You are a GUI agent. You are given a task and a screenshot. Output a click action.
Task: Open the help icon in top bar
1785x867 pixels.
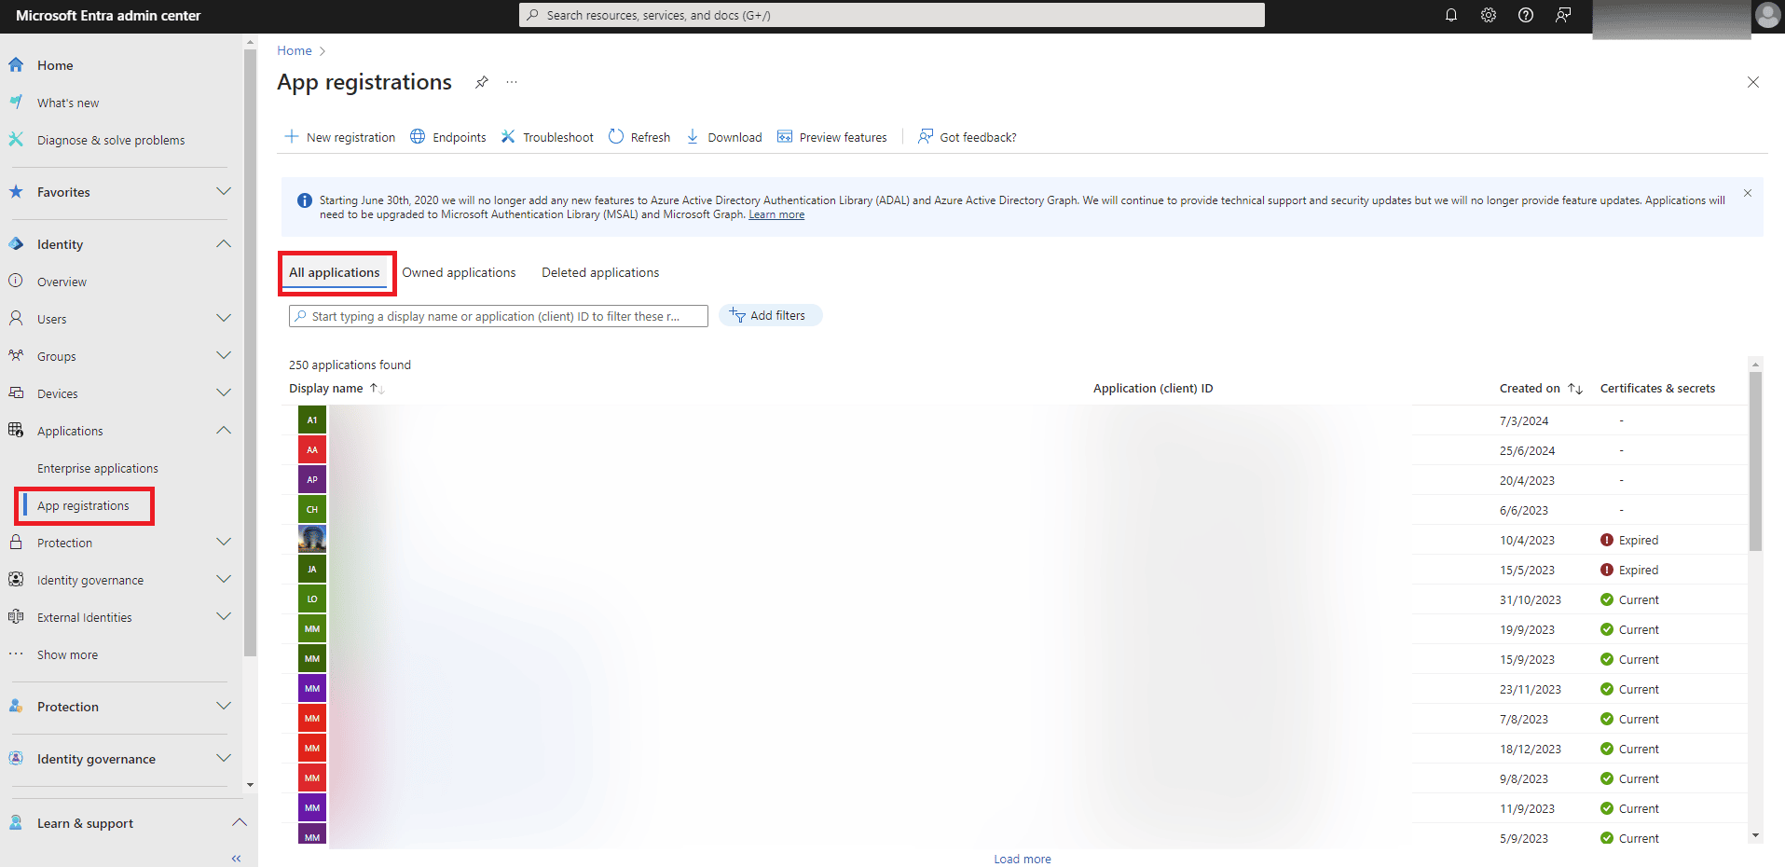click(x=1526, y=15)
